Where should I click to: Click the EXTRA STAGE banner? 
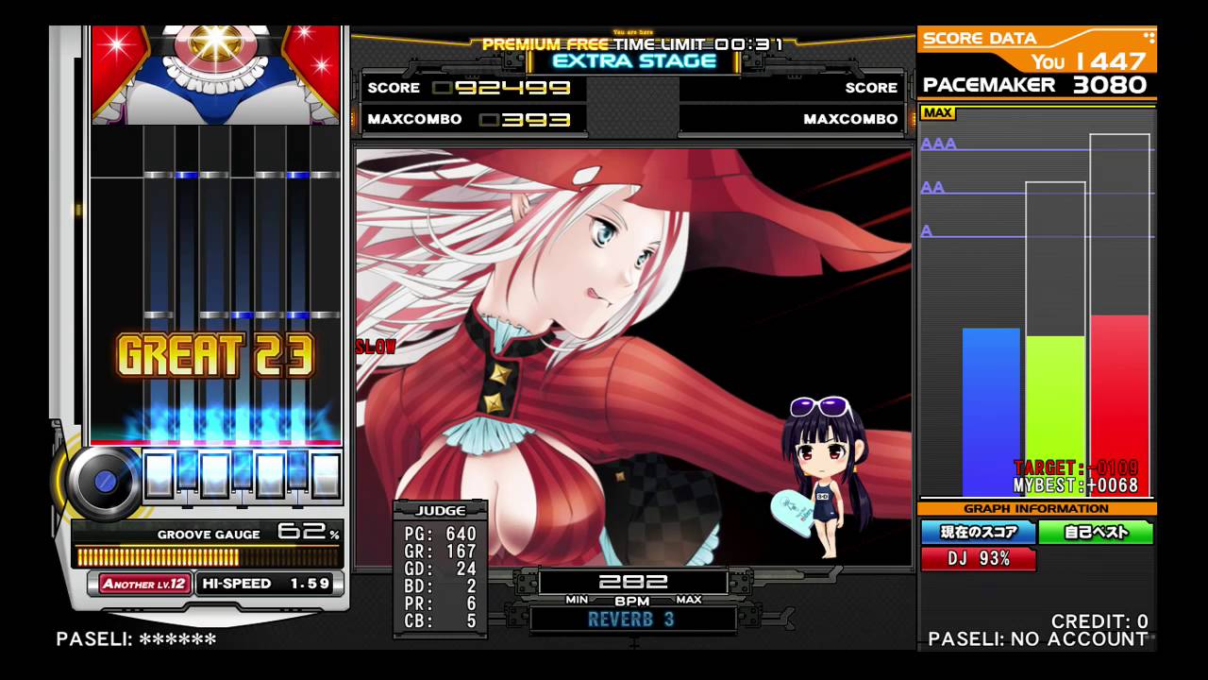634,61
